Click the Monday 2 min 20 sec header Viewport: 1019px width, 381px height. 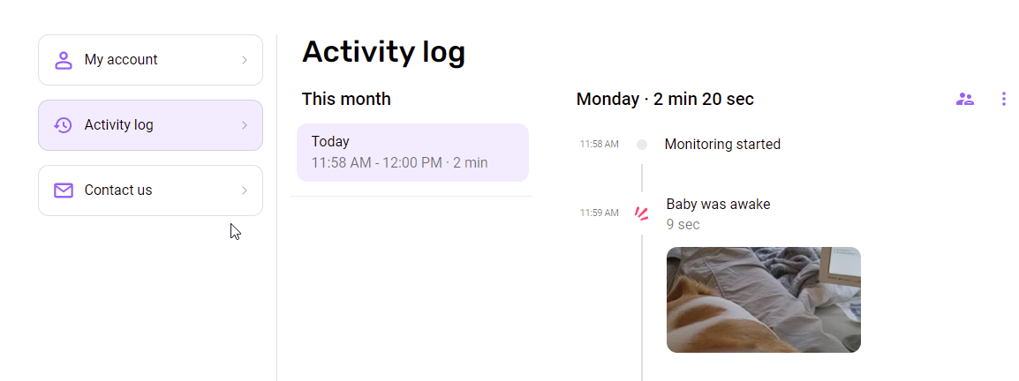click(665, 100)
